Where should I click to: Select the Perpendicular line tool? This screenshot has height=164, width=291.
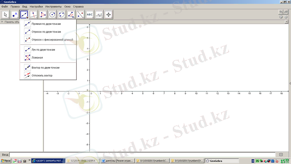[33, 15]
